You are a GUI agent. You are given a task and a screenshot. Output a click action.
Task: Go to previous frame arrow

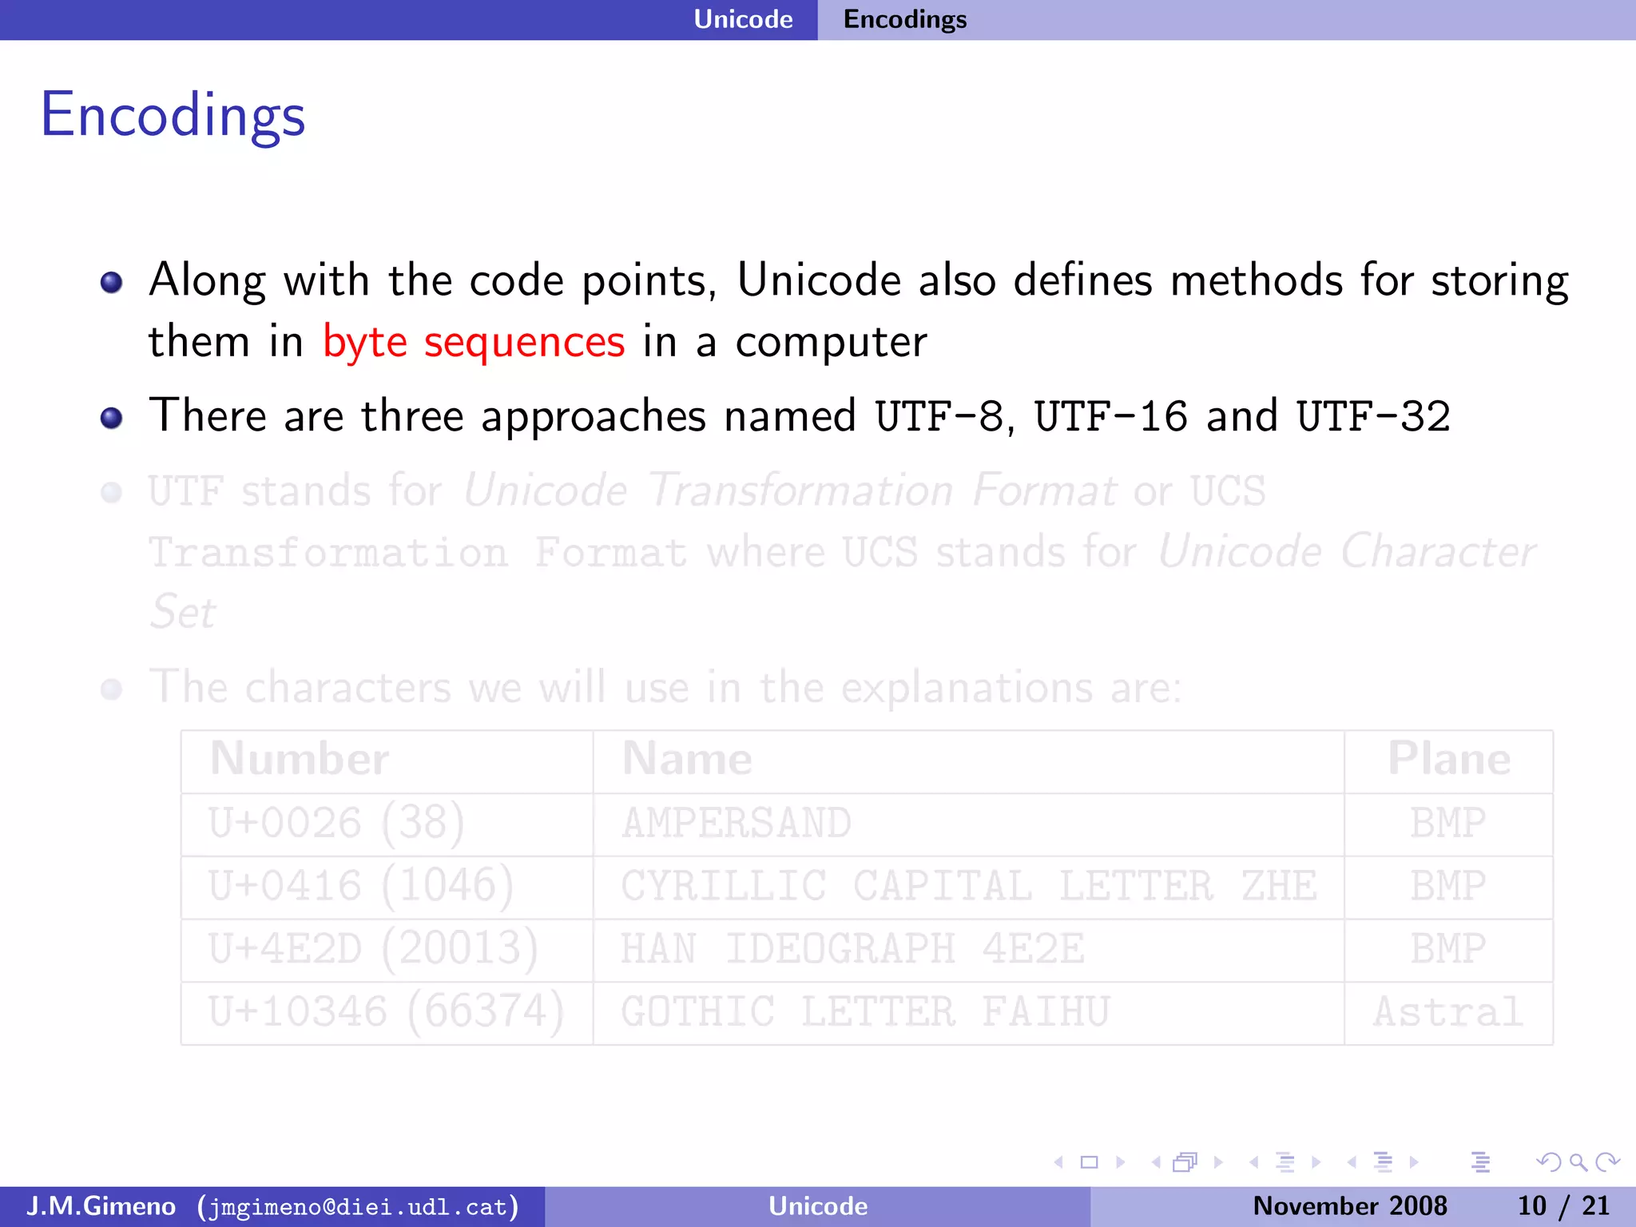1156,1162
